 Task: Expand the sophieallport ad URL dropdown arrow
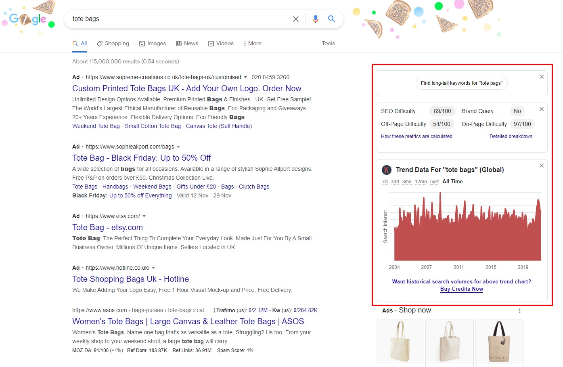tap(178, 147)
